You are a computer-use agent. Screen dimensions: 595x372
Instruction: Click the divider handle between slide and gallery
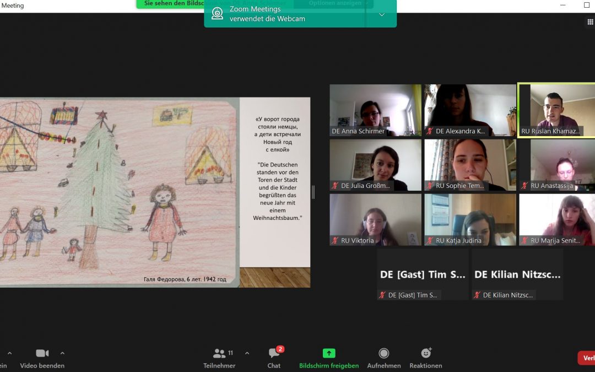click(313, 192)
